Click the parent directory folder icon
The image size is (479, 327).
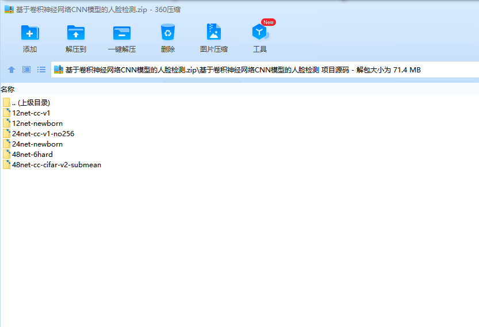click(x=6, y=102)
